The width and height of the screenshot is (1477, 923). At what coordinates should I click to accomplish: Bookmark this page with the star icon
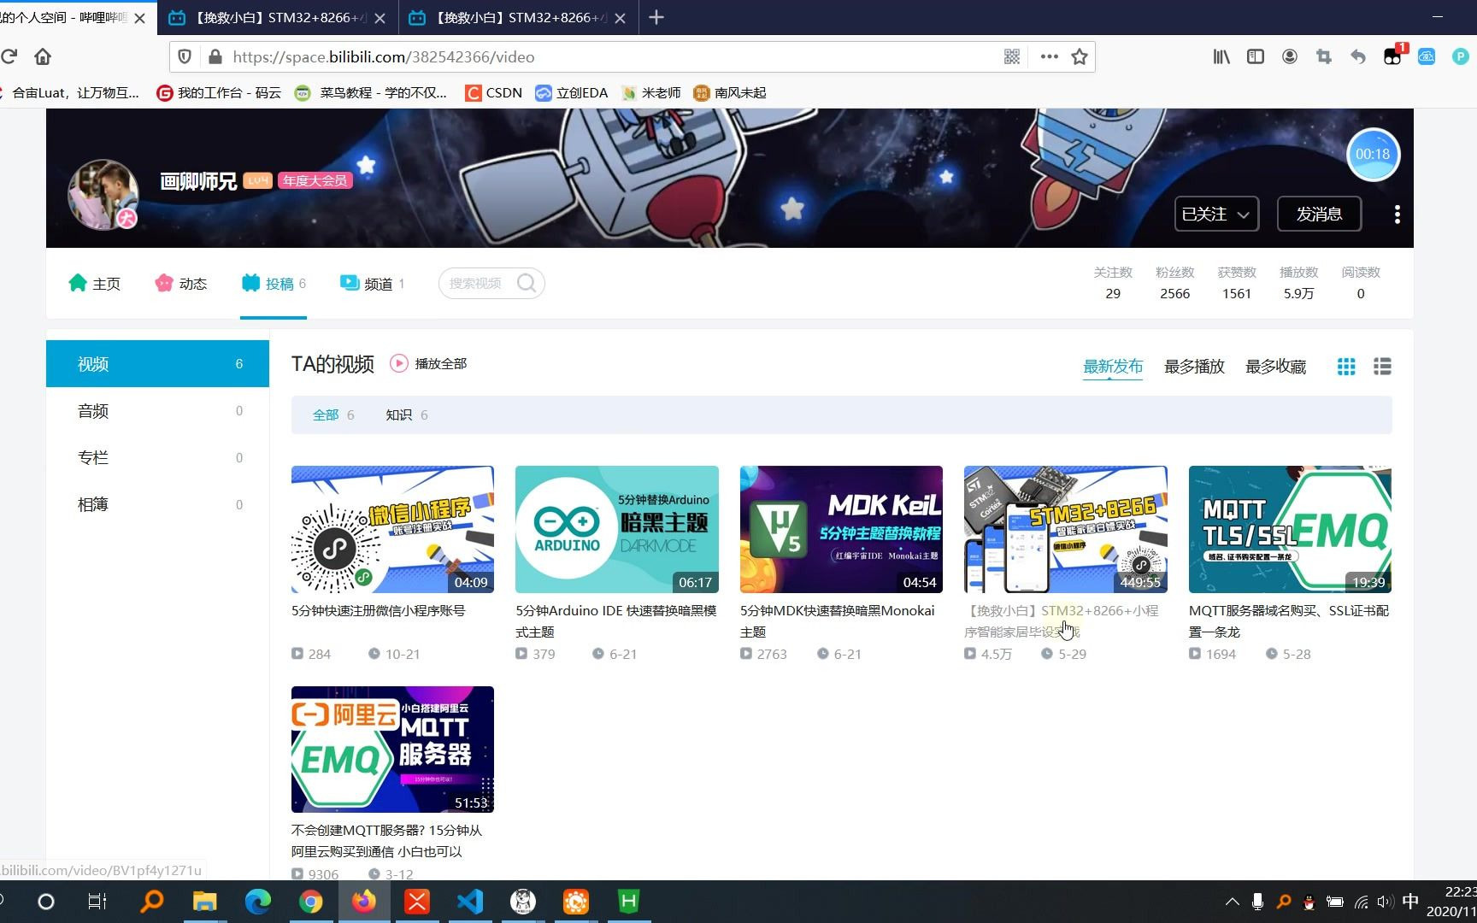tap(1080, 56)
